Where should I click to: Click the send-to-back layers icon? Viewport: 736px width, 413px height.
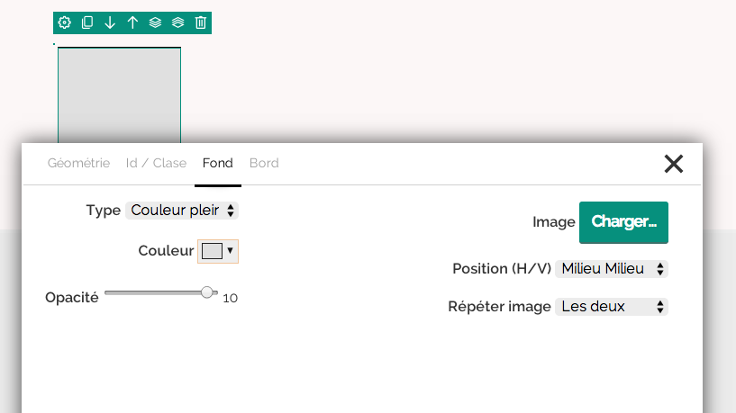[x=155, y=22]
